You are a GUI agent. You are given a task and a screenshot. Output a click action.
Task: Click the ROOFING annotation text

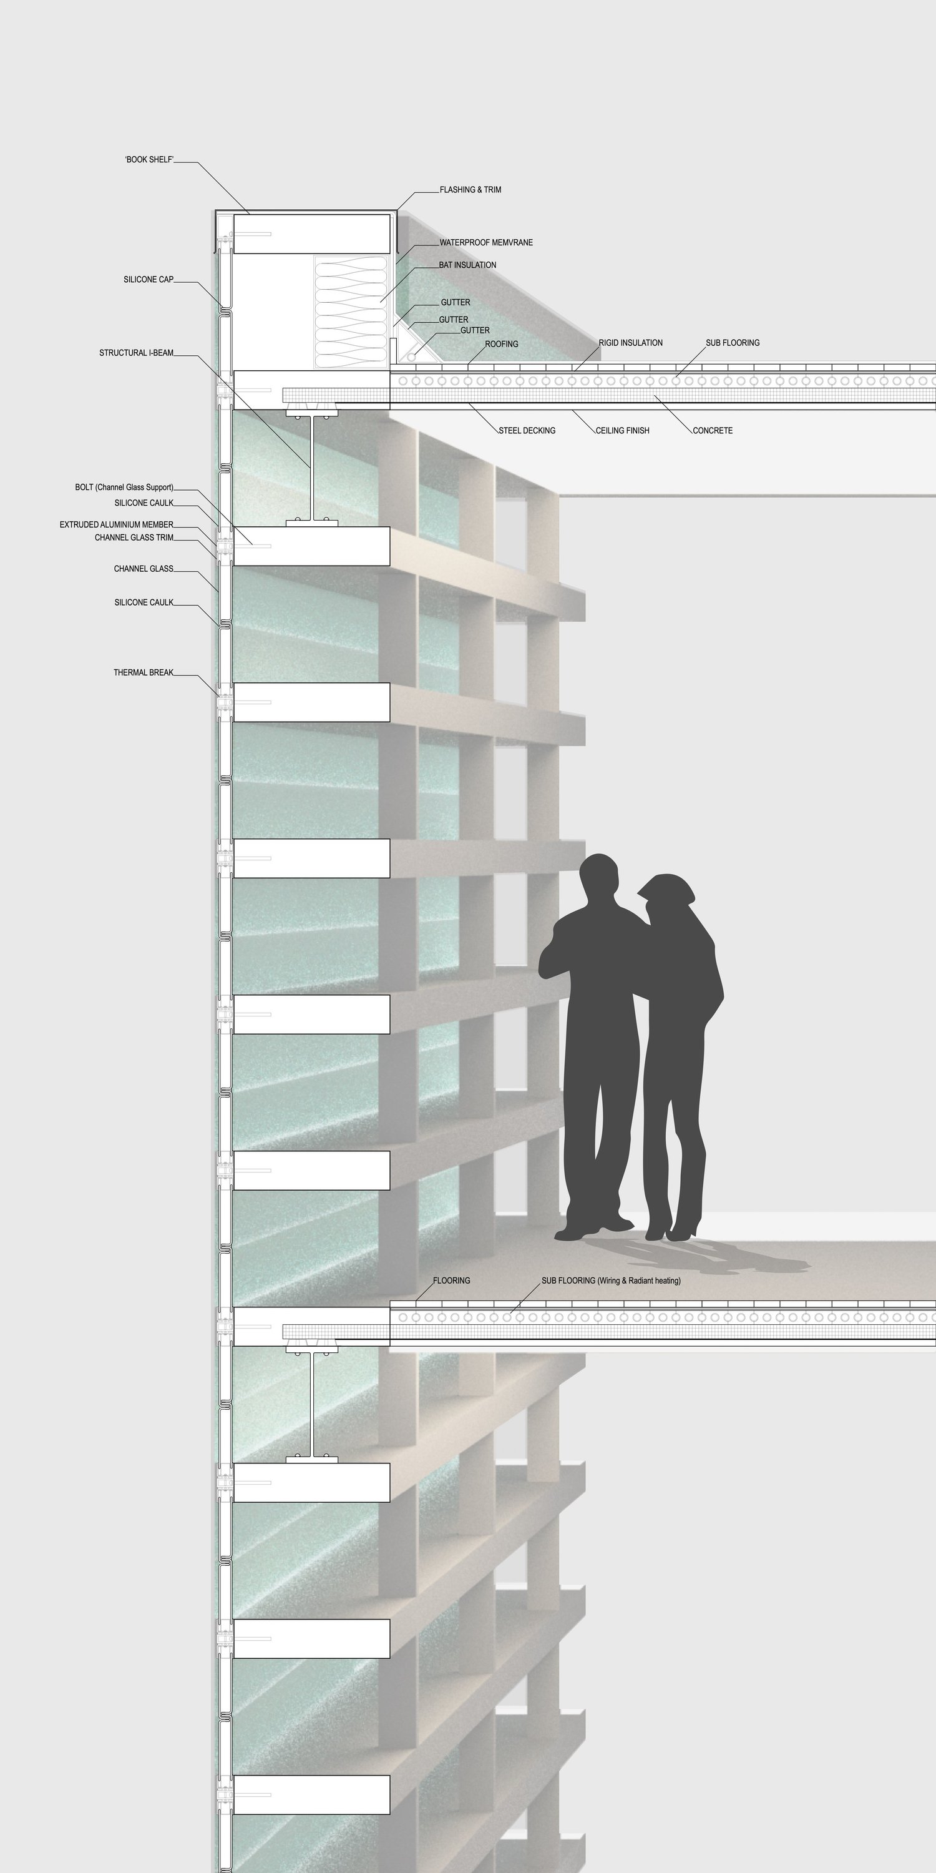point(502,344)
